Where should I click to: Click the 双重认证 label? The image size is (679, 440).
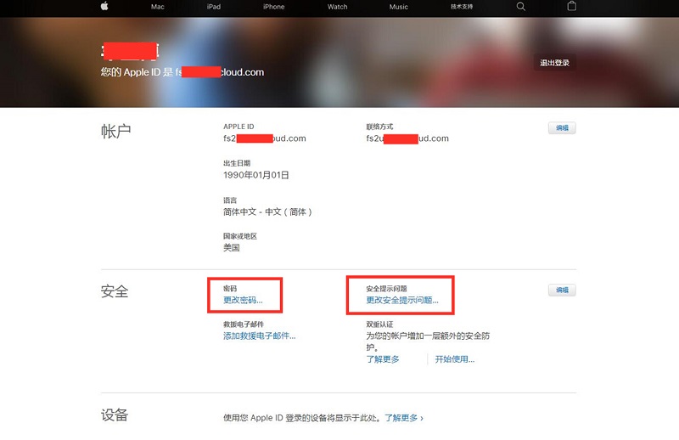[379, 324]
